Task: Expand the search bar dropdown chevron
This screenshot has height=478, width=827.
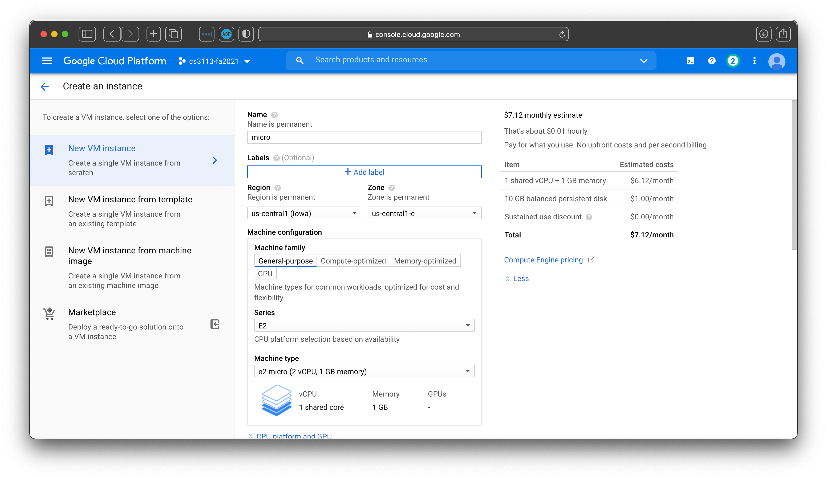Action: tap(643, 61)
